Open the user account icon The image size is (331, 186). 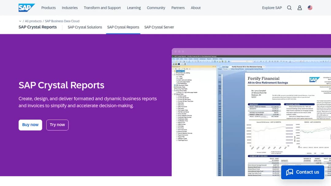click(x=299, y=8)
